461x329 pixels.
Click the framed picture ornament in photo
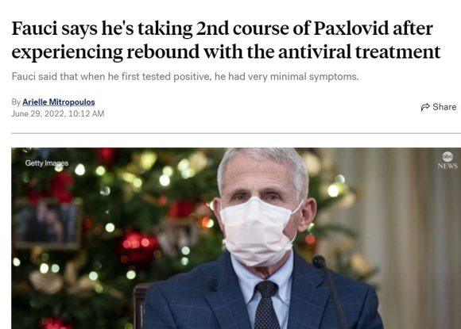coord(48,224)
